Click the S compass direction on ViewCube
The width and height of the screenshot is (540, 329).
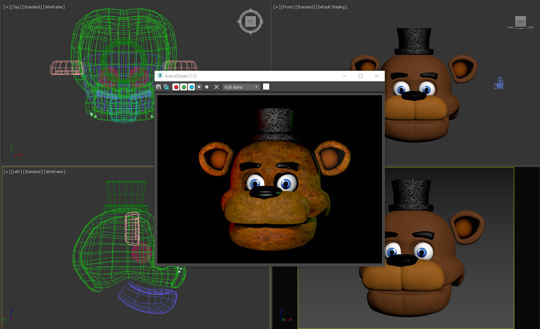click(250, 33)
